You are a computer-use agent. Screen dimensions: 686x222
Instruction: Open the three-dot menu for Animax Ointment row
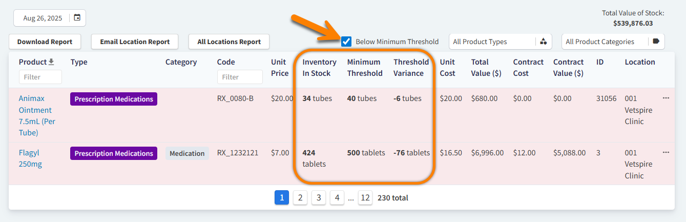click(x=666, y=98)
